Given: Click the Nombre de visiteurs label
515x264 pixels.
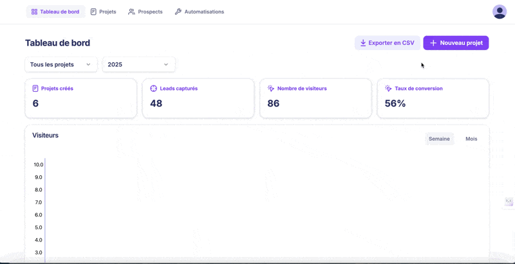Looking at the screenshot, I should [302, 89].
